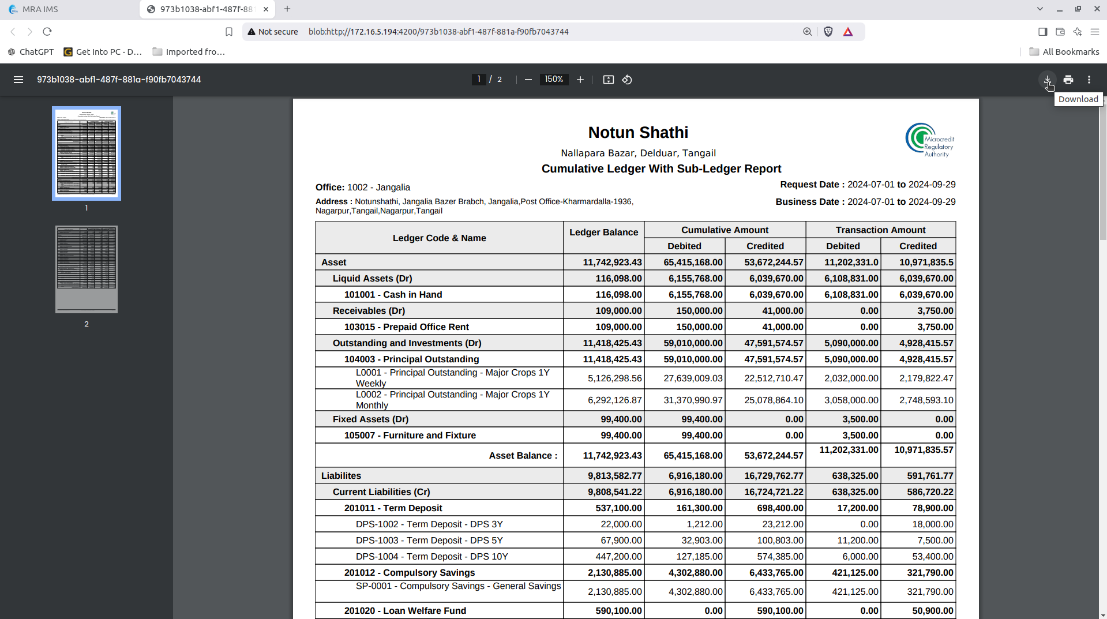1107x619 pixels.
Task: Click the 'Office: 1002 - Jangalia' text
Action: point(362,187)
